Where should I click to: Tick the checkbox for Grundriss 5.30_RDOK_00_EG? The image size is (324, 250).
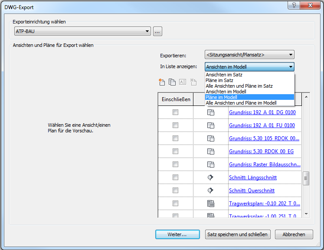click(x=175, y=151)
